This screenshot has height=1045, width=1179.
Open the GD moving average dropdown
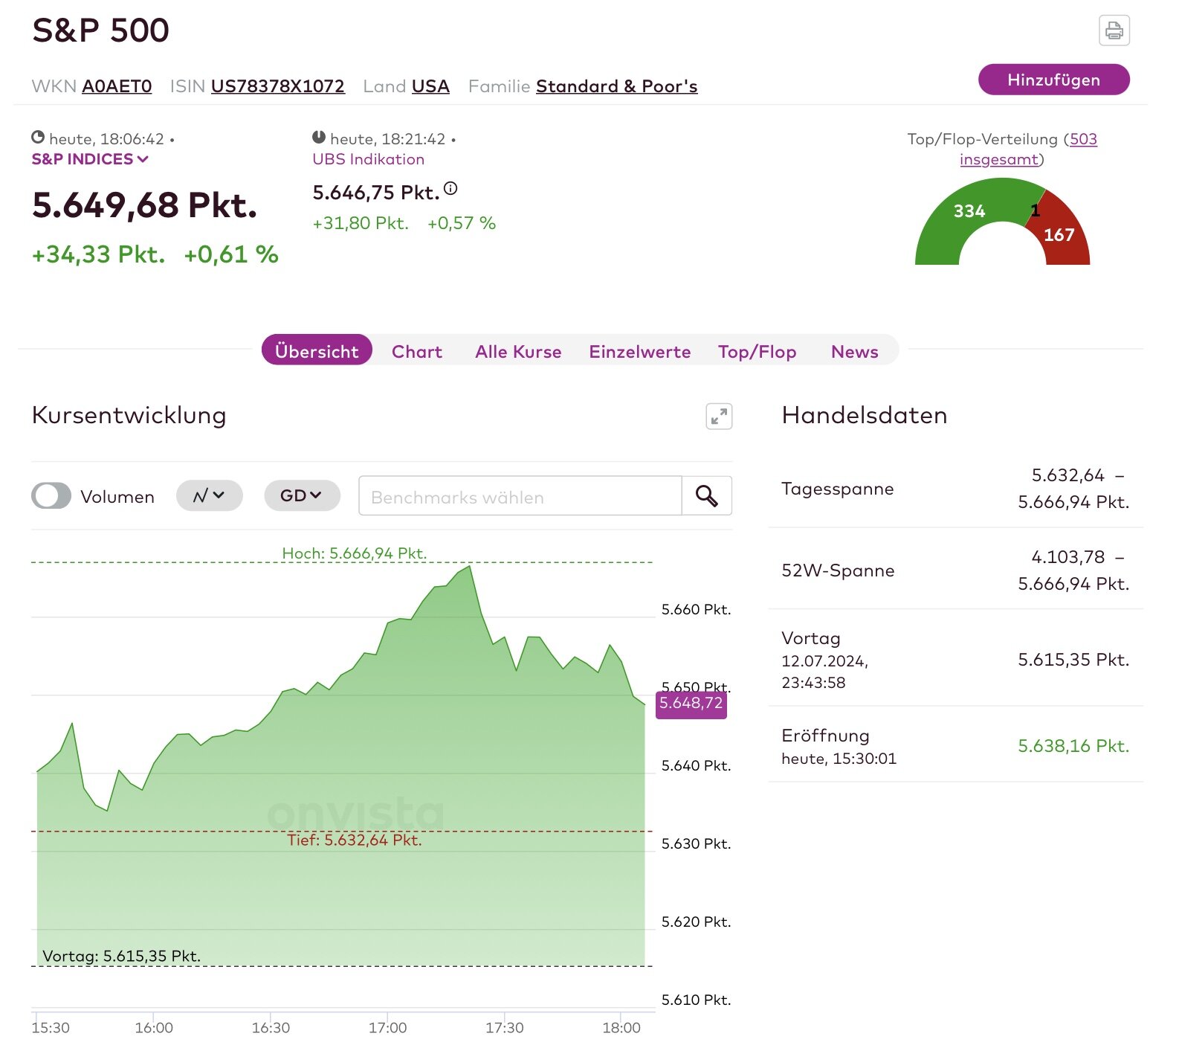tap(301, 496)
